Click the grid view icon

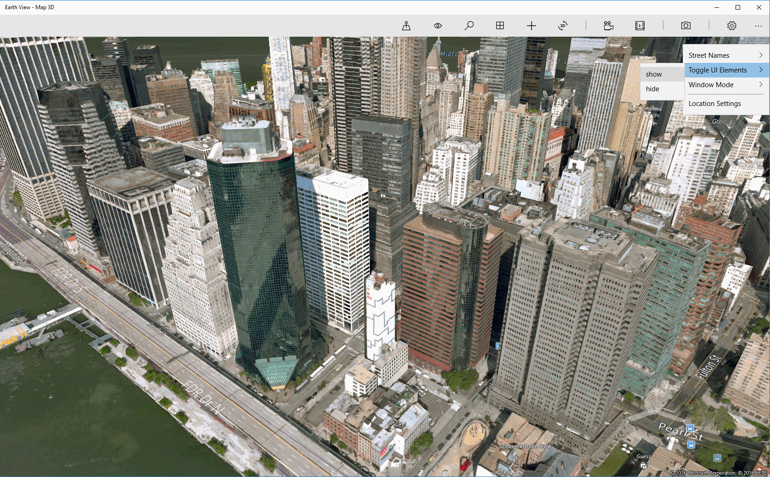click(x=500, y=26)
